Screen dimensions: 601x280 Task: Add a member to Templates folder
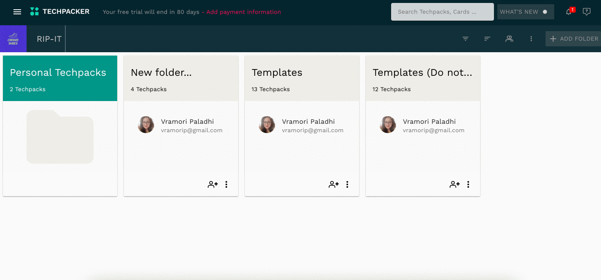[x=334, y=184]
